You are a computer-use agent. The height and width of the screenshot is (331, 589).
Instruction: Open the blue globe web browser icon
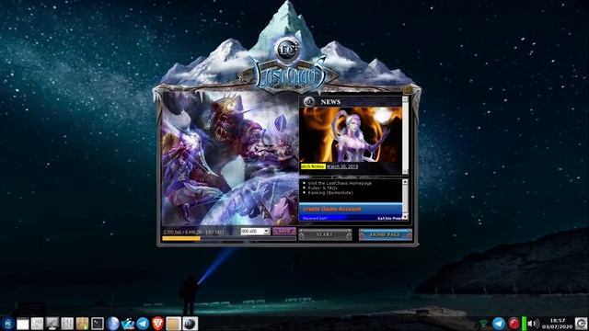[x=112, y=324]
